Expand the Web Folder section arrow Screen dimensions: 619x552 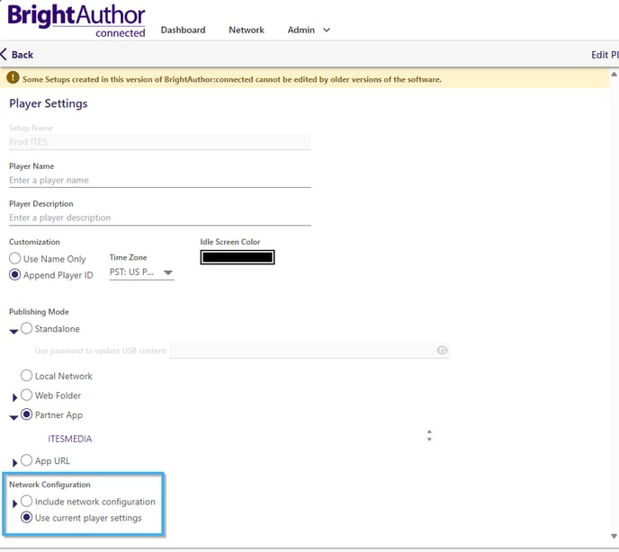[14, 397]
